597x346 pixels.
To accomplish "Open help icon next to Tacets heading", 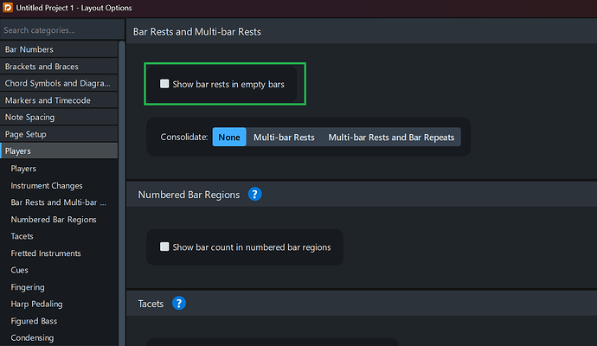I will 179,304.
